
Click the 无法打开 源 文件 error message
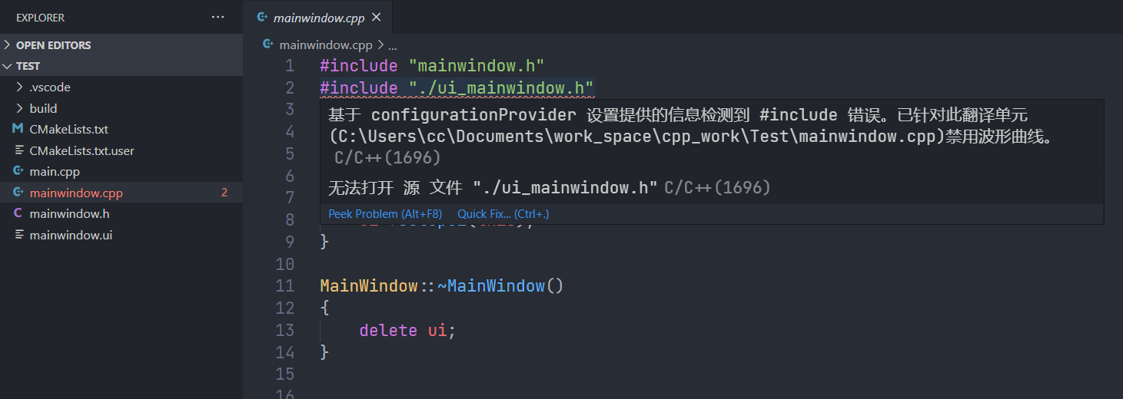(x=493, y=187)
